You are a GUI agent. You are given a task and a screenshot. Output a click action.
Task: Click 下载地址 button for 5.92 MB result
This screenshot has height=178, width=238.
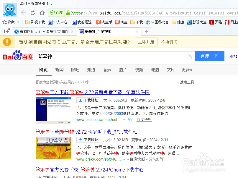tap(88, 140)
